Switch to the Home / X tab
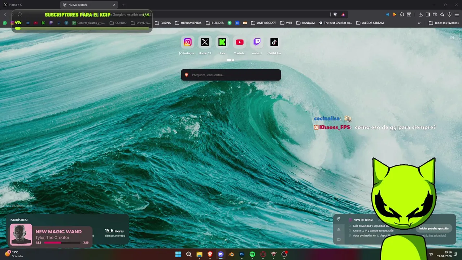The width and height of the screenshot is (462, 260). (x=30, y=5)
